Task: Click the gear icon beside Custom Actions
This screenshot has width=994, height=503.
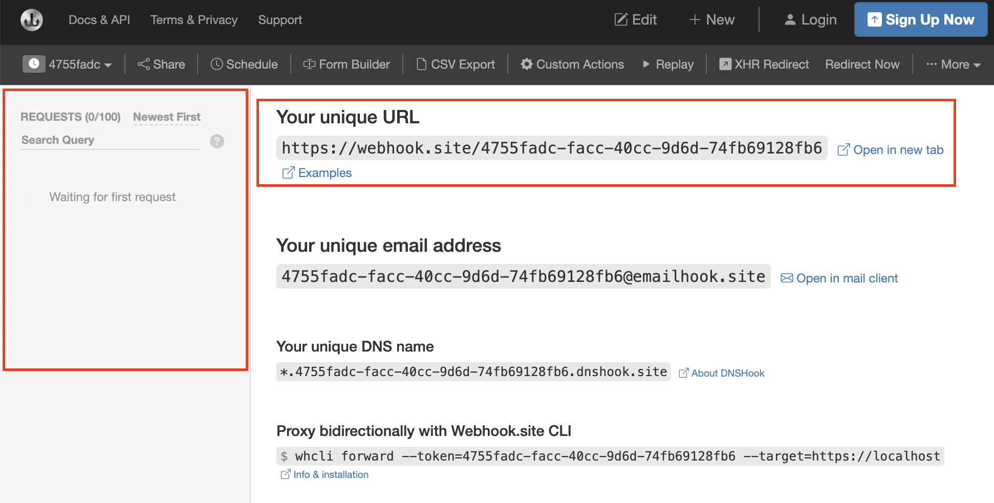Action: click(527, 64)
